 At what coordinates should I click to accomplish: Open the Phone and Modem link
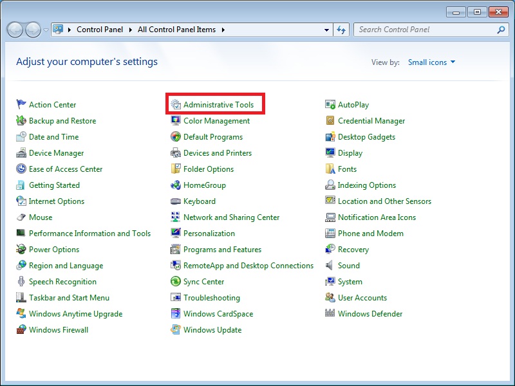click(371, 234)
